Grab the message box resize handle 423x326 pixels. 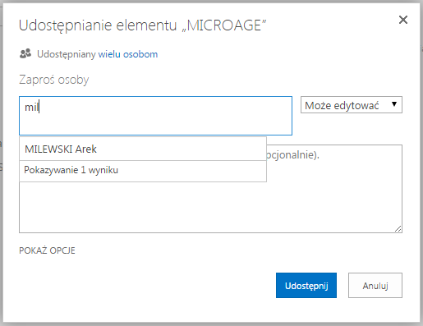[398, 229]
